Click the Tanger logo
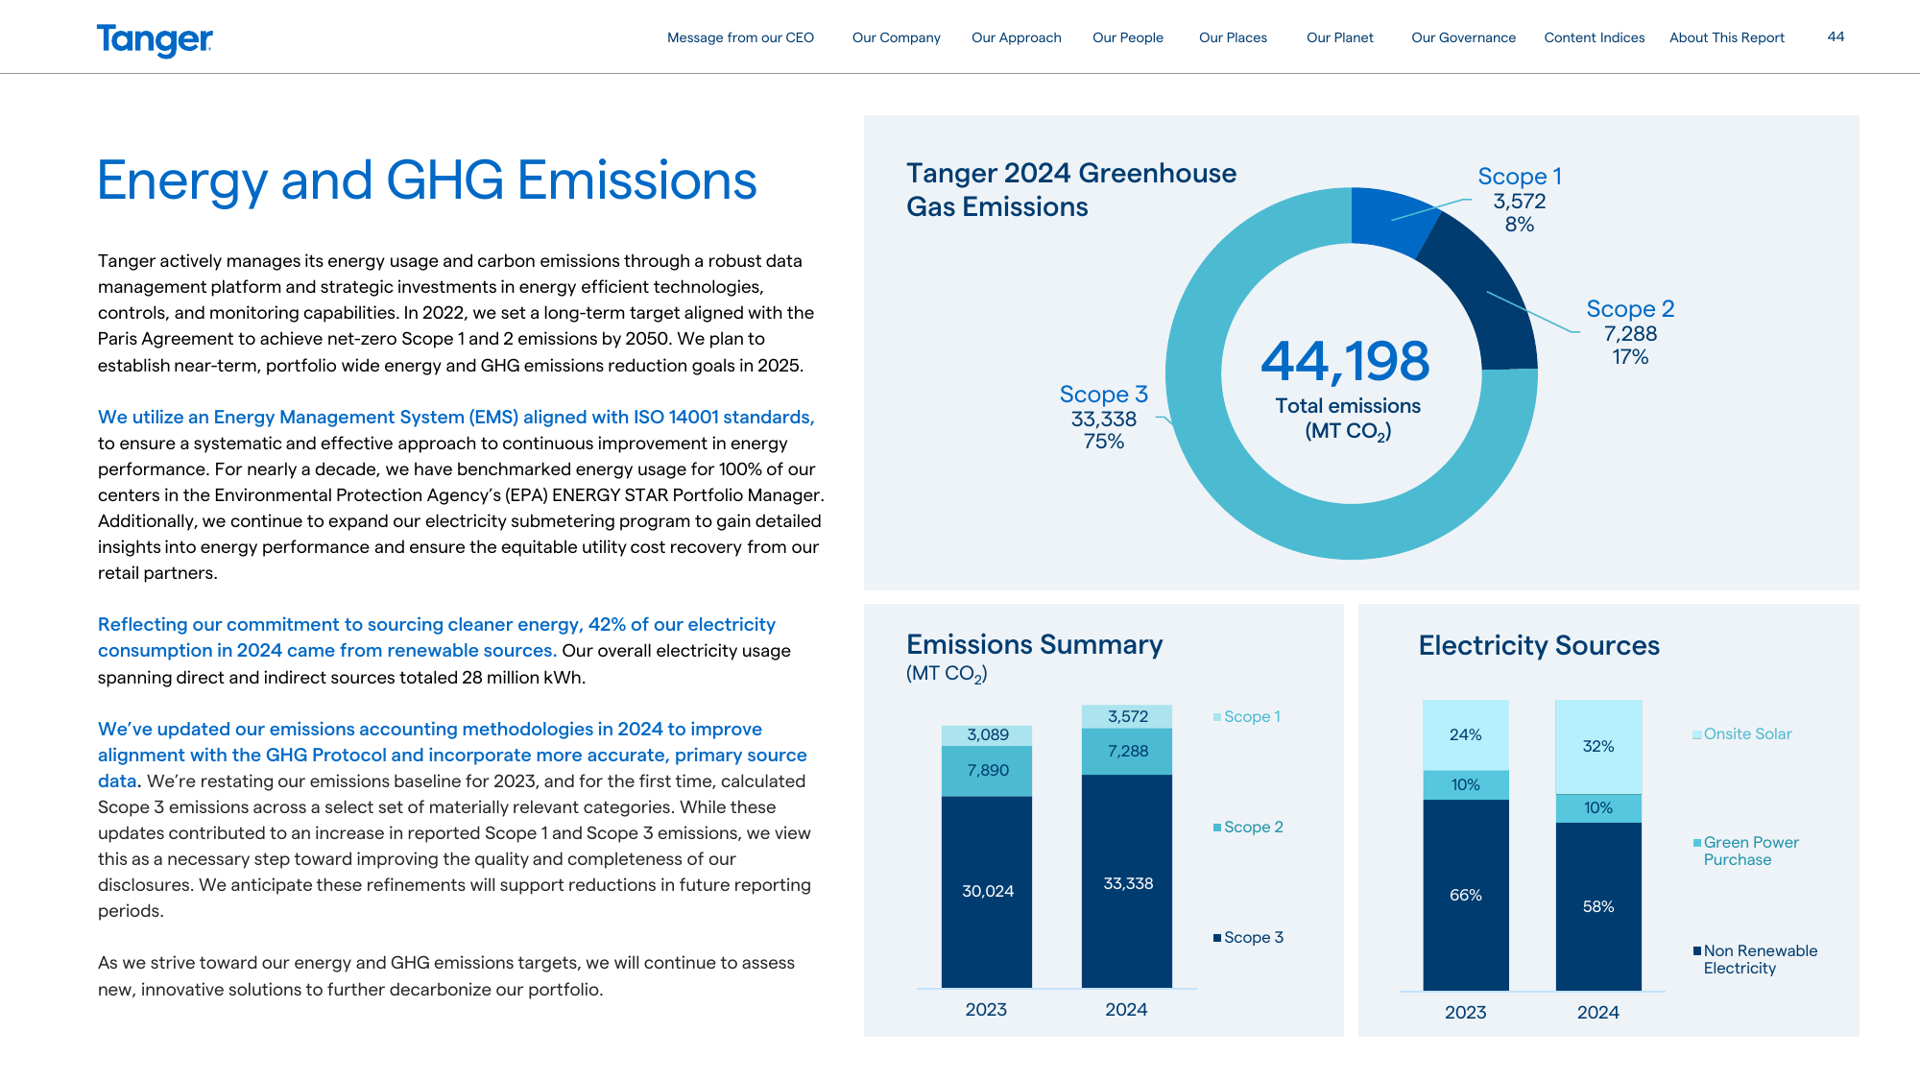Screen dimensions: 1920x1080 155,39
